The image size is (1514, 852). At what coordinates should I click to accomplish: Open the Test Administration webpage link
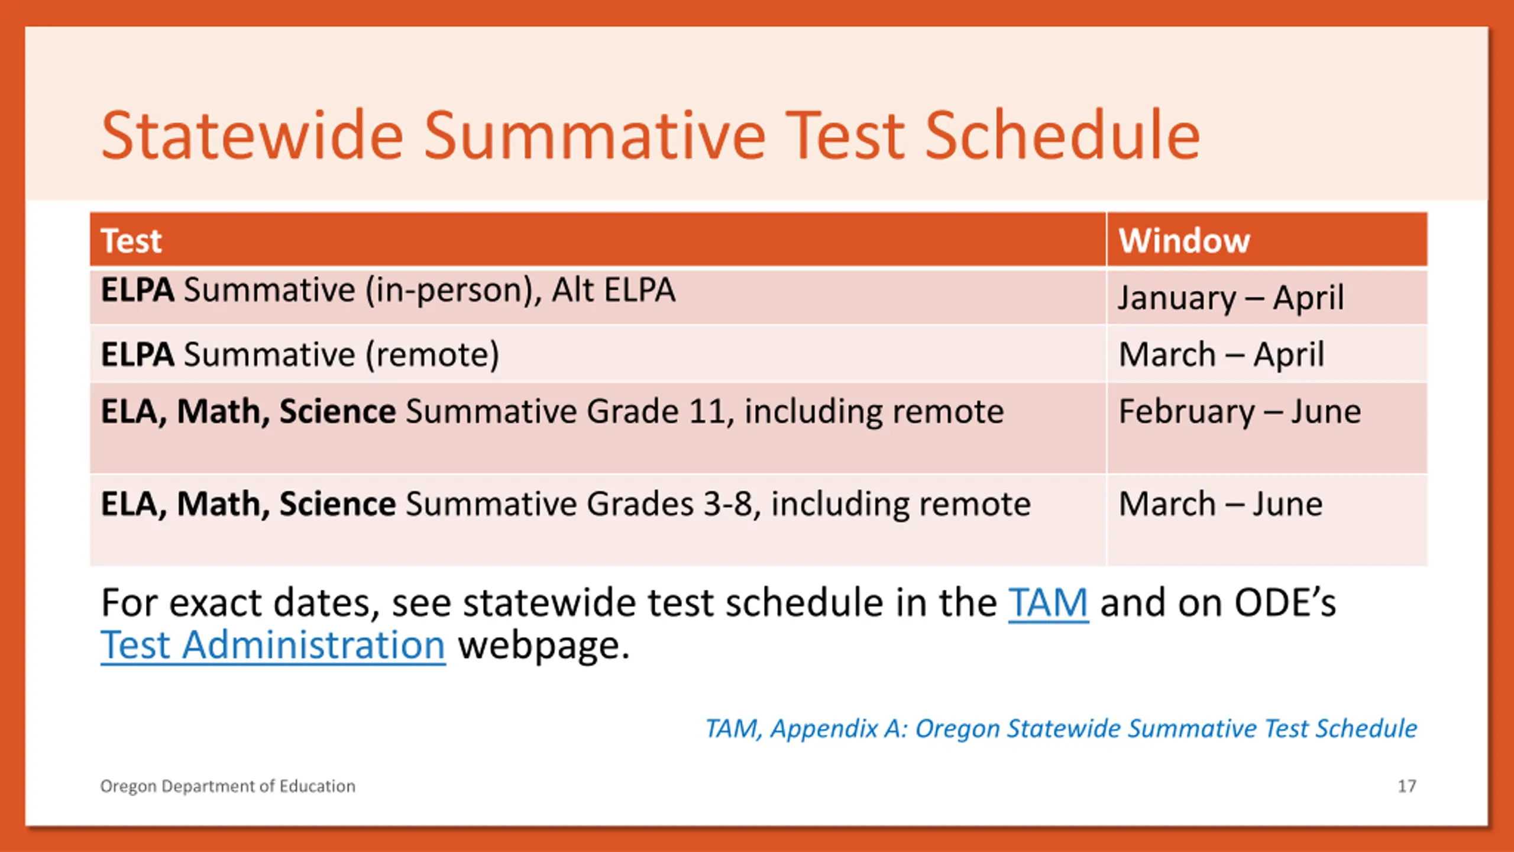click(273, 645)
